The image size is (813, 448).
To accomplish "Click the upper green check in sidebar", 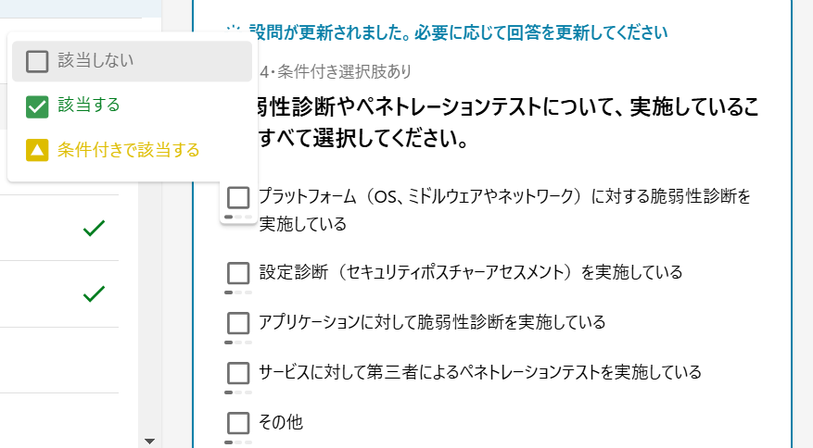I will [94, 228].
